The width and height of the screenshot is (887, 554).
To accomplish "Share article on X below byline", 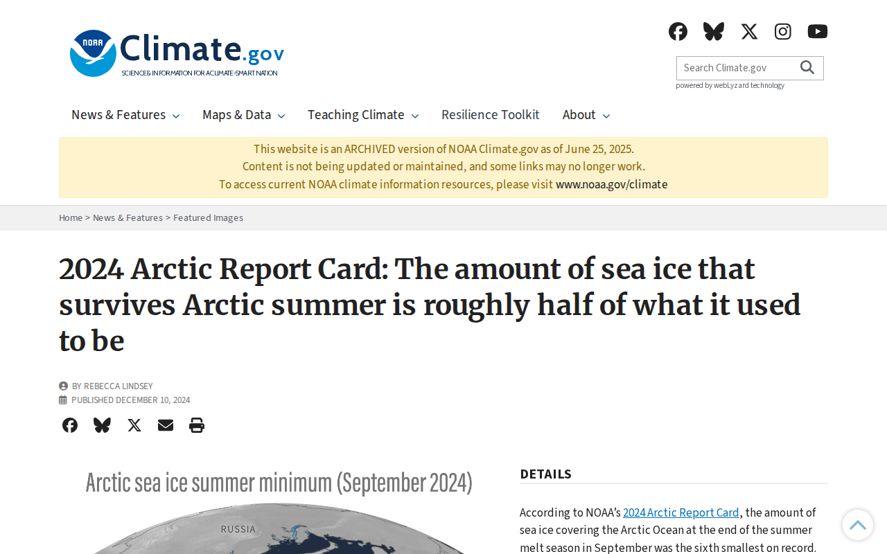I will pyautogui.click(x=134, y=425).
